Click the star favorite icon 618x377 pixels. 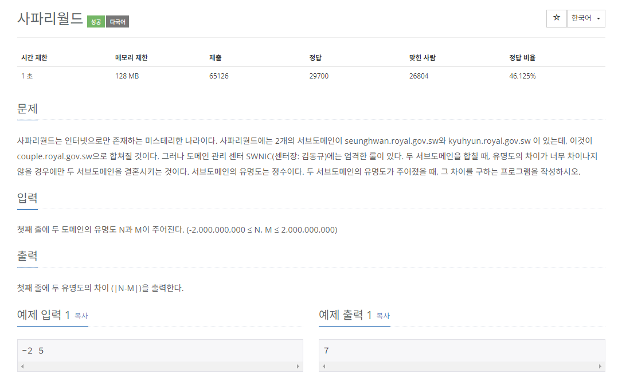(x=557, y=18)
